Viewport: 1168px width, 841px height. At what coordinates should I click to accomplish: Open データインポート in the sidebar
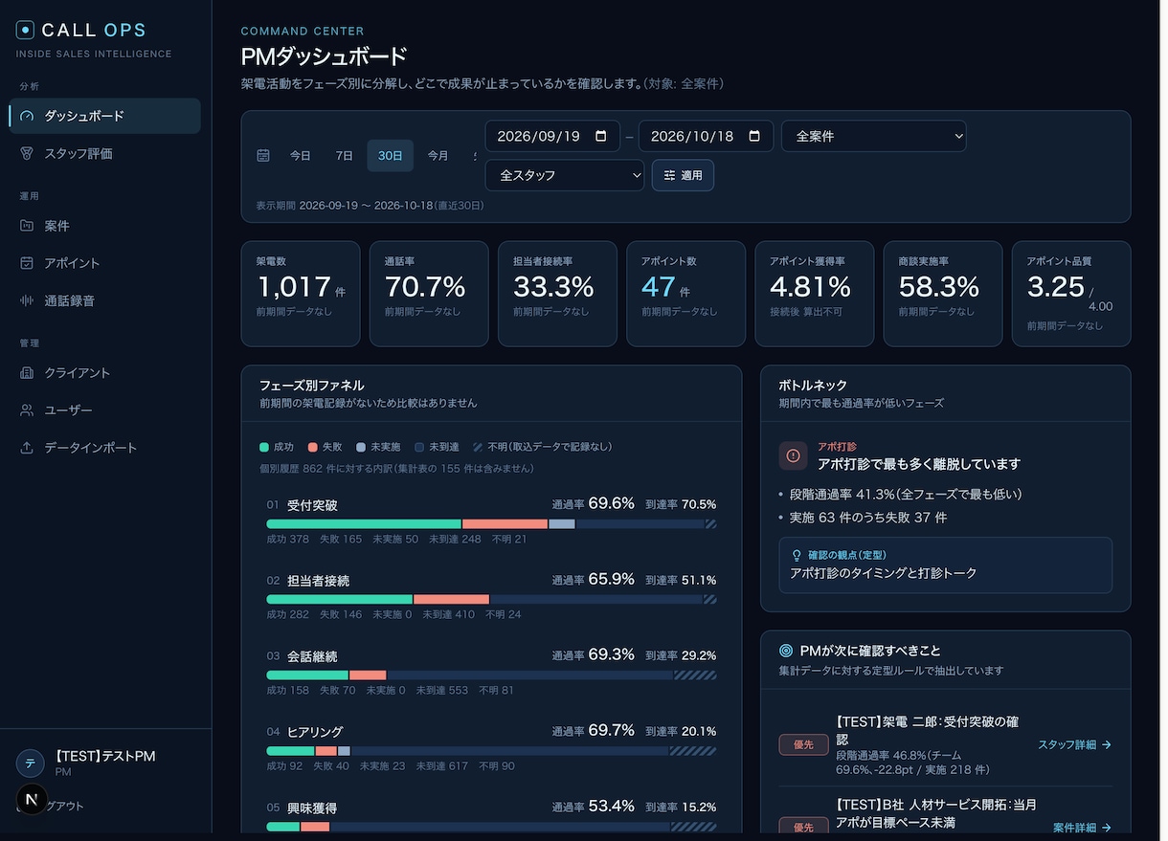[104, 448]
